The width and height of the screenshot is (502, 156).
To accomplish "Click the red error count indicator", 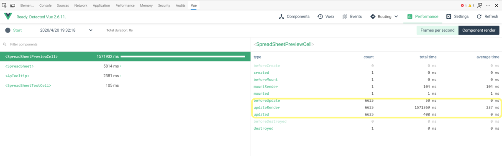I will tap(464, 5).
